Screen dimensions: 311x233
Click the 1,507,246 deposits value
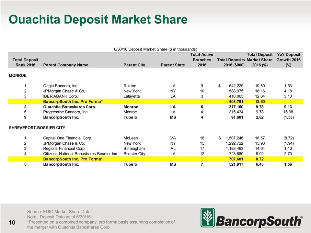[235, 138]
